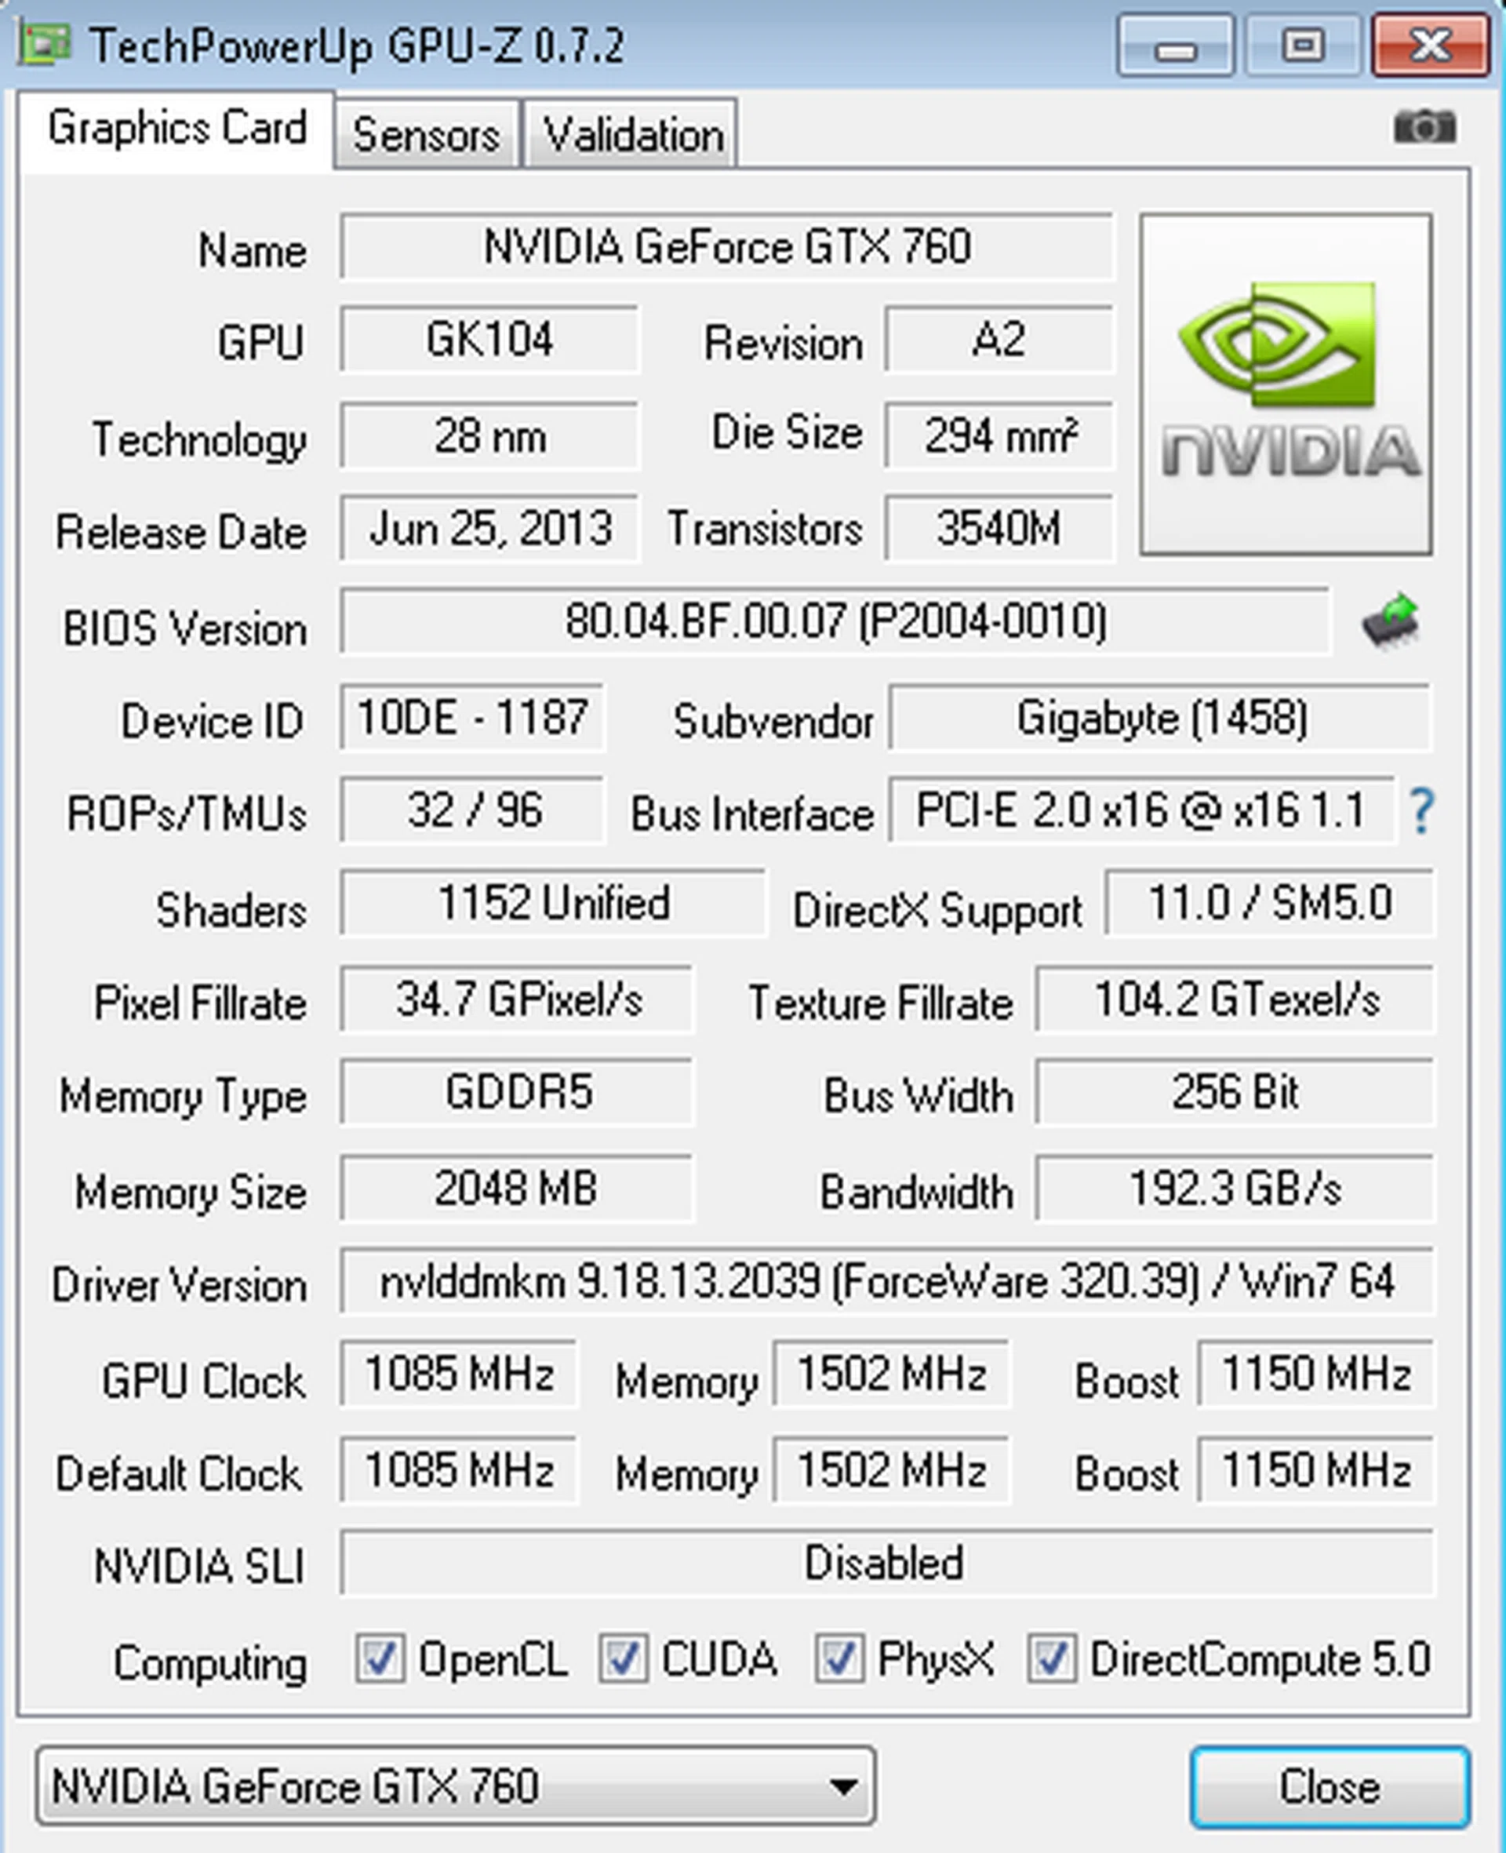Viewport: 1506px width, 1853px height.
Task: Switch to the Sensors tab
Action: coord(426,134)
